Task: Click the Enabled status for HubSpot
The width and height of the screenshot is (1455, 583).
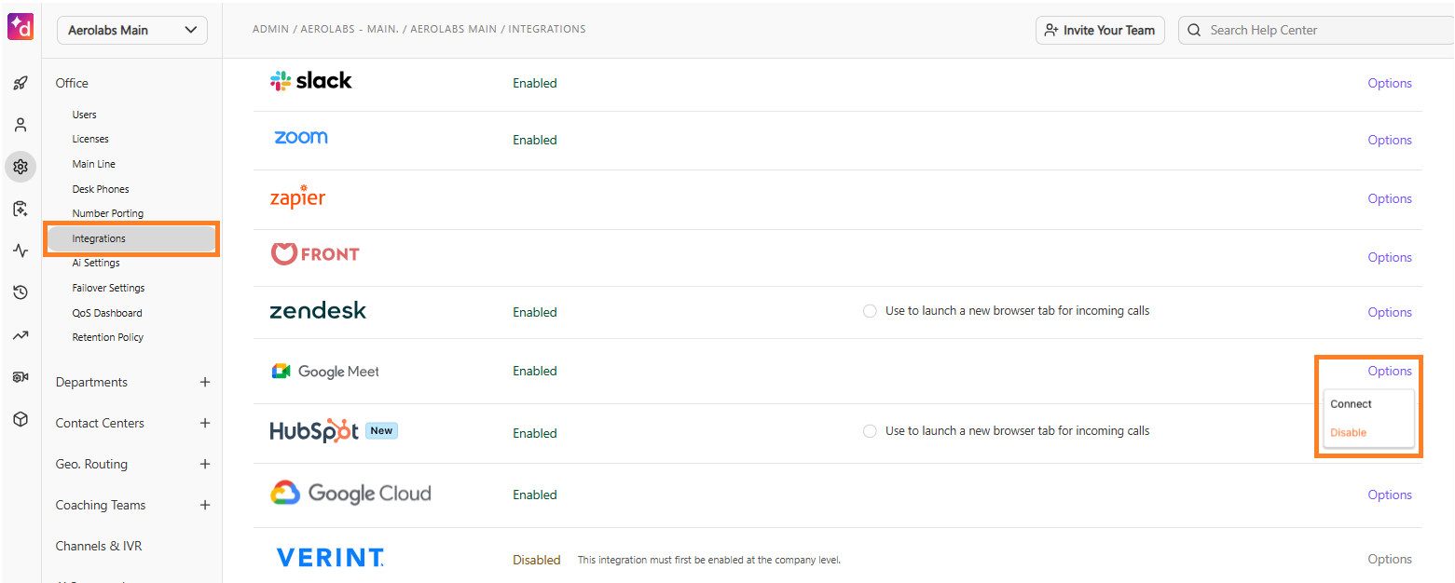Action: coord(535,433)
